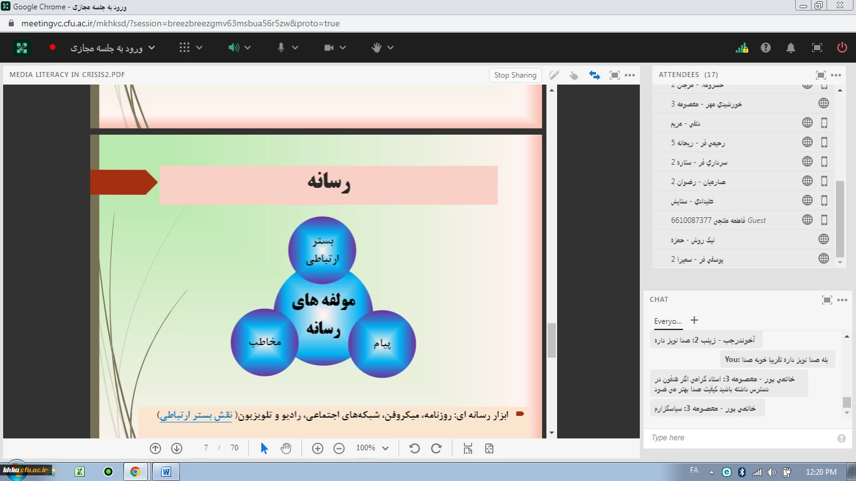Zoom in on the document
The width and height of the screenshot is (856, 481).
pos(318,448)
